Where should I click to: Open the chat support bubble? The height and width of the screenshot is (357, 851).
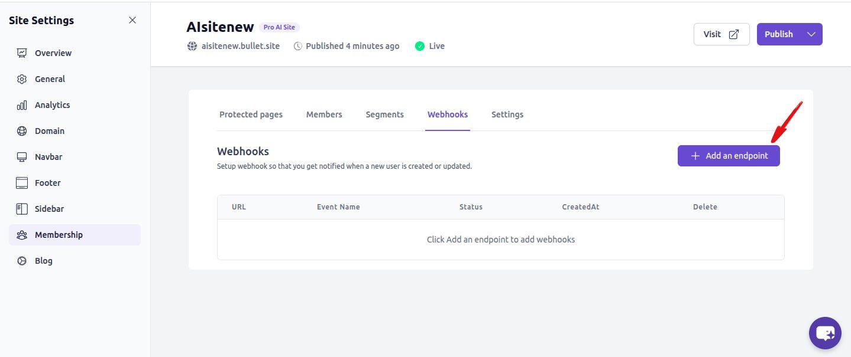point(824,333)
